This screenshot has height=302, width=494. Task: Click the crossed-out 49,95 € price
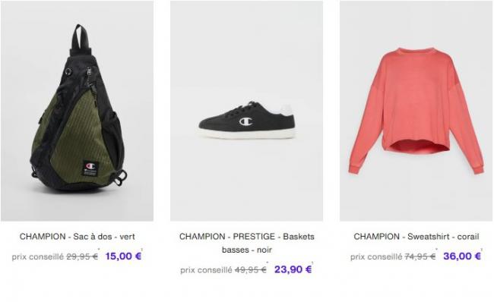[251, 270]
